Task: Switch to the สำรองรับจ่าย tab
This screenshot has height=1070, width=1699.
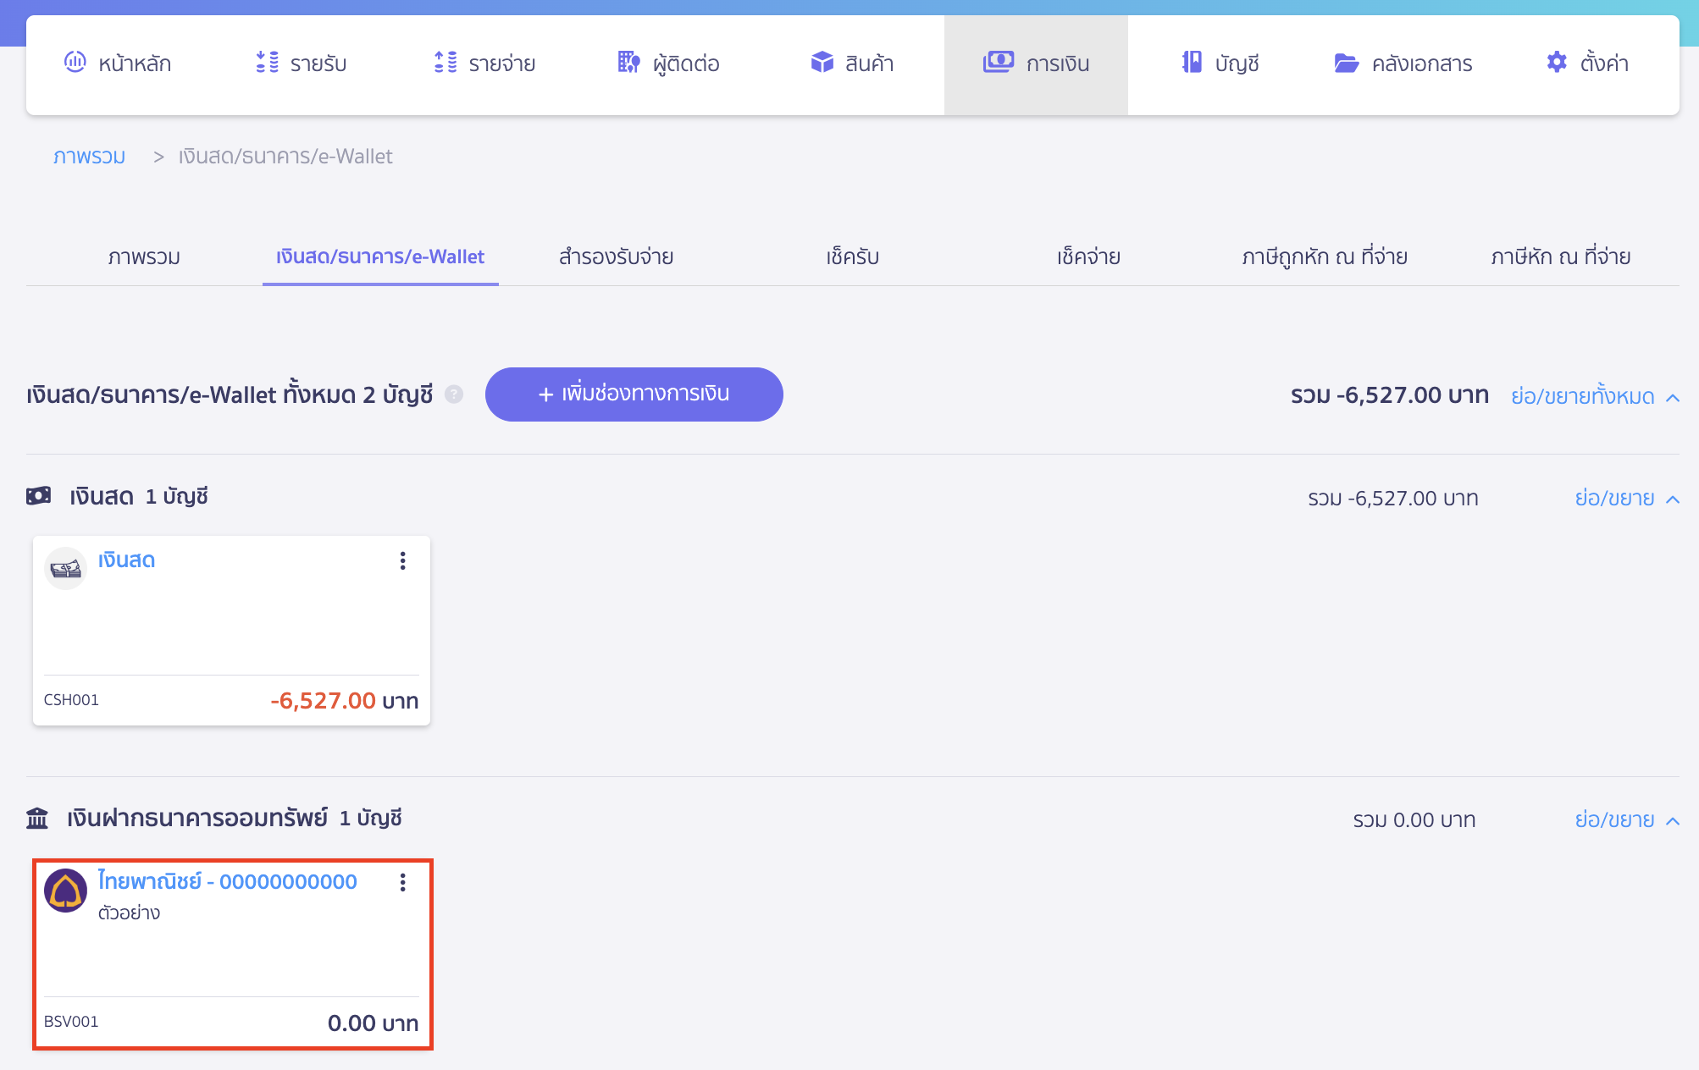Action: [x=616, y=256]
